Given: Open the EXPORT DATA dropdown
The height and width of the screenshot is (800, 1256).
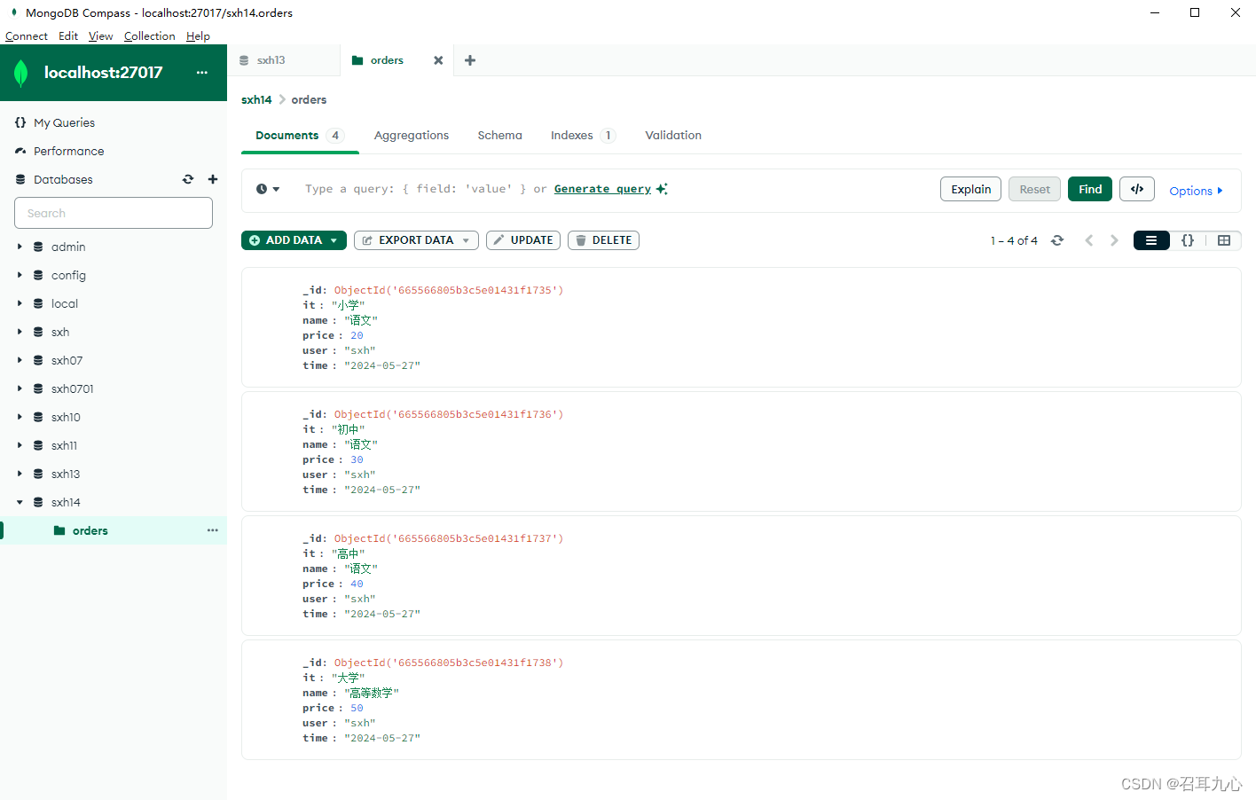Looking at the screenshot, I should pos(416,240).
